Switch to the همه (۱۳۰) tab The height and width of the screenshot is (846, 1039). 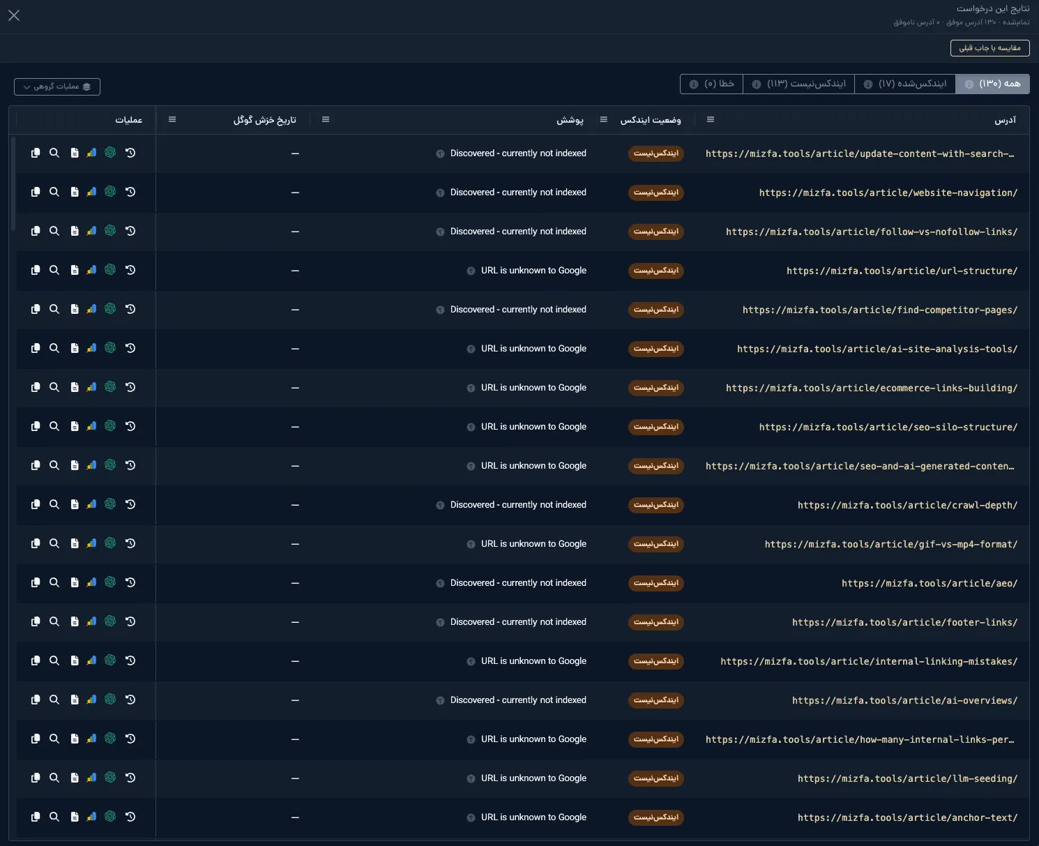click(992, 84)
